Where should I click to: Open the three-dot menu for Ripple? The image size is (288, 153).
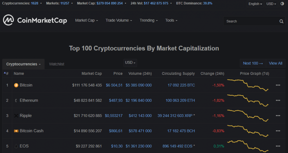[x=278, y=116]
